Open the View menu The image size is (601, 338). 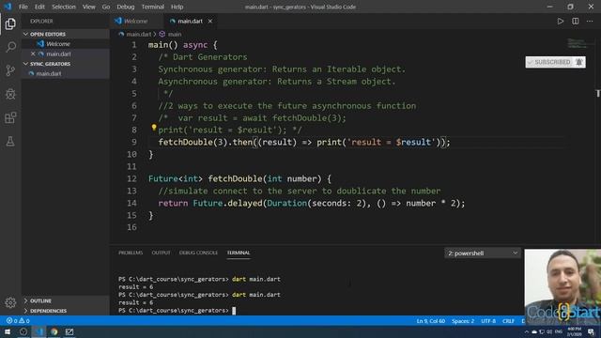[x=88, y=7]
